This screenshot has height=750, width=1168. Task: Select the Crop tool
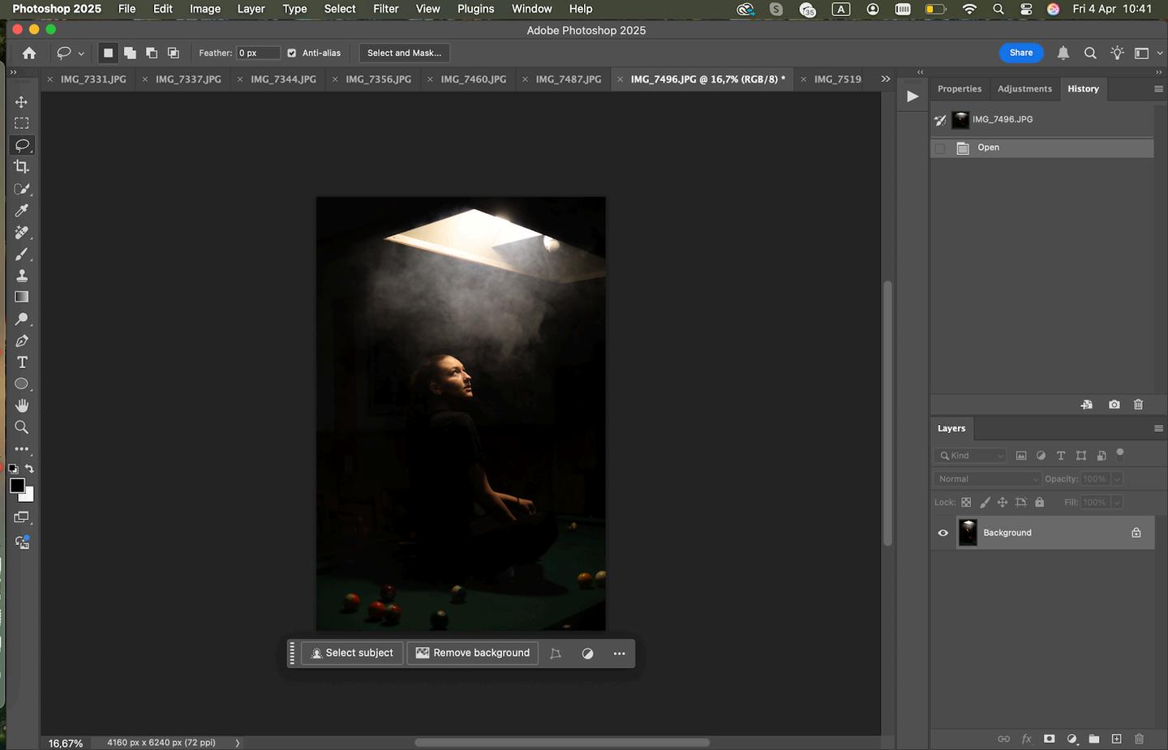(22, 167)
